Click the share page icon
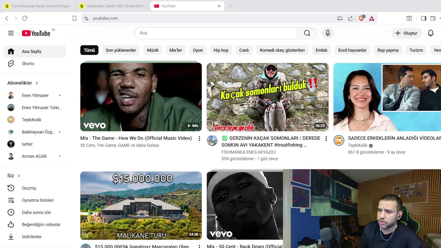441x248 pixels. [x=350, y=18]
